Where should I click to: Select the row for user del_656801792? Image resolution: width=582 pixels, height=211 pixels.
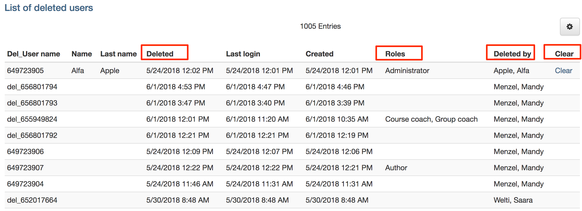pos(292,135)
